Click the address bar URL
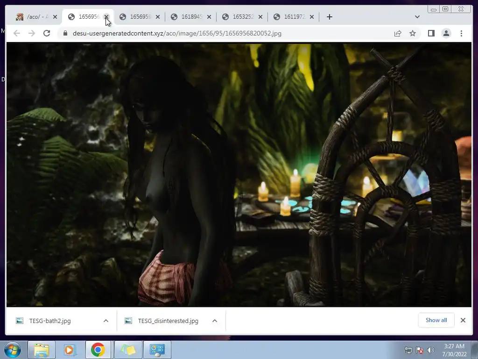Viewport: 478px width, 359px height. point(177,33)
